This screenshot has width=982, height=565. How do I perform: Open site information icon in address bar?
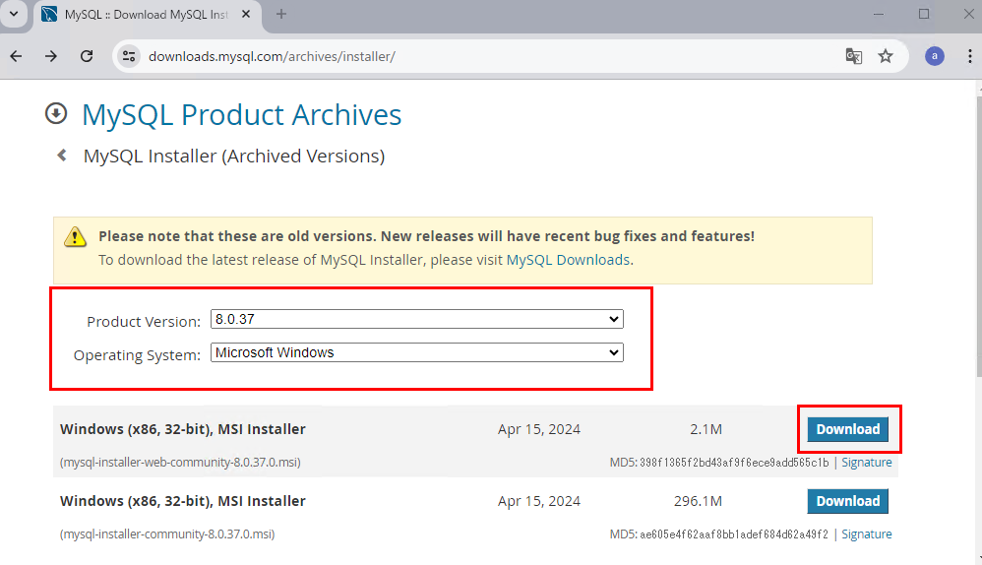(x=129, y=56)
